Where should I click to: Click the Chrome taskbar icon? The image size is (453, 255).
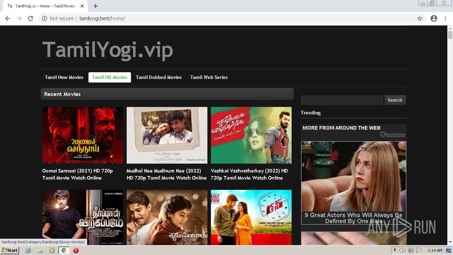point(64,250)
